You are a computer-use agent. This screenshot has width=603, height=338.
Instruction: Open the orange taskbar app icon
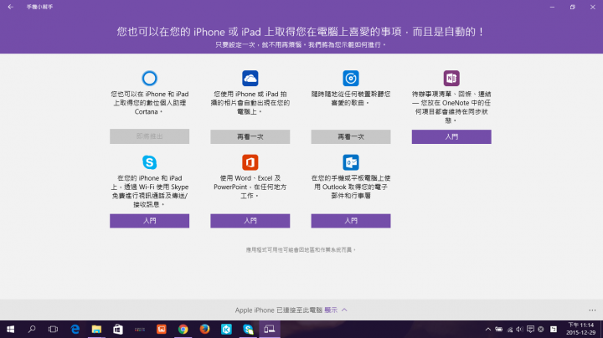(x=162, y=329)
